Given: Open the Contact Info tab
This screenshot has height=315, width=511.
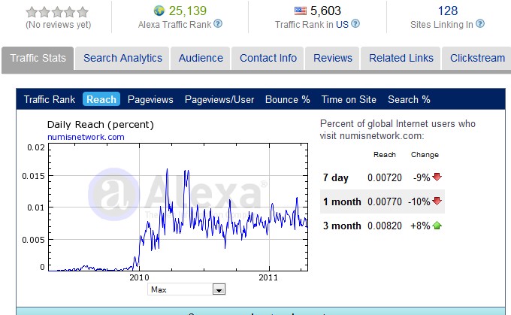Looking at the screenshot, I should tap(268, 58).
